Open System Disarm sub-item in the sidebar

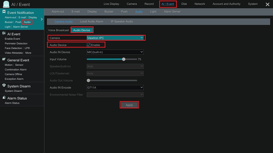pyautogui.click(x=13, y=91)
